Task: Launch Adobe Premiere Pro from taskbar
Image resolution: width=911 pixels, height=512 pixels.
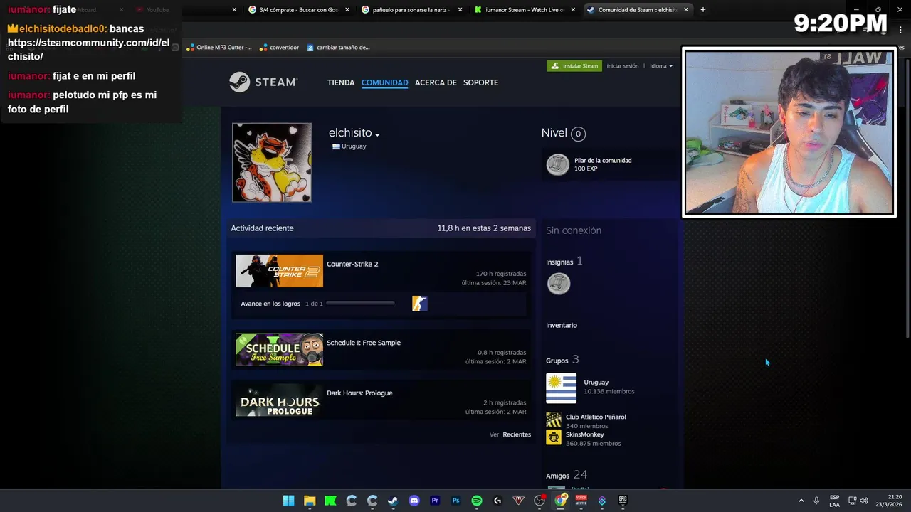Action: pyautogui.click(x=435, y=501)
